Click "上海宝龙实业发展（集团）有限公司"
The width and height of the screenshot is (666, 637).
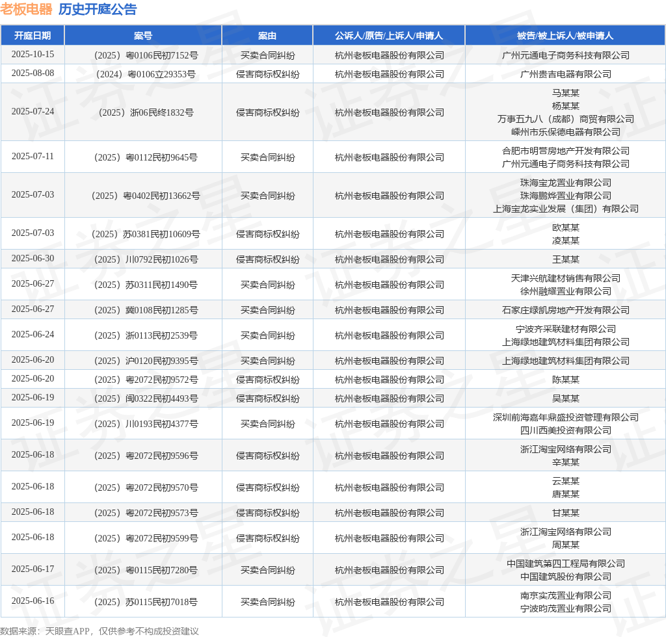[x=566, y=209]
